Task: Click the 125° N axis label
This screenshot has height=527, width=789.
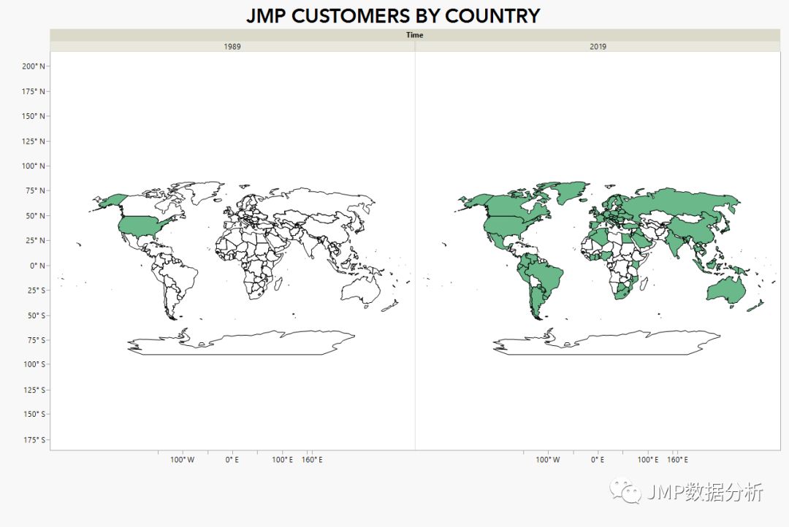Action: (x=33, y=141)
